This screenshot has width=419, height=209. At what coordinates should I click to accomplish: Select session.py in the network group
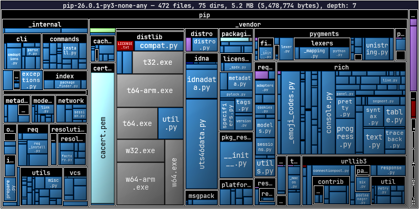click(x=80, y=114)
